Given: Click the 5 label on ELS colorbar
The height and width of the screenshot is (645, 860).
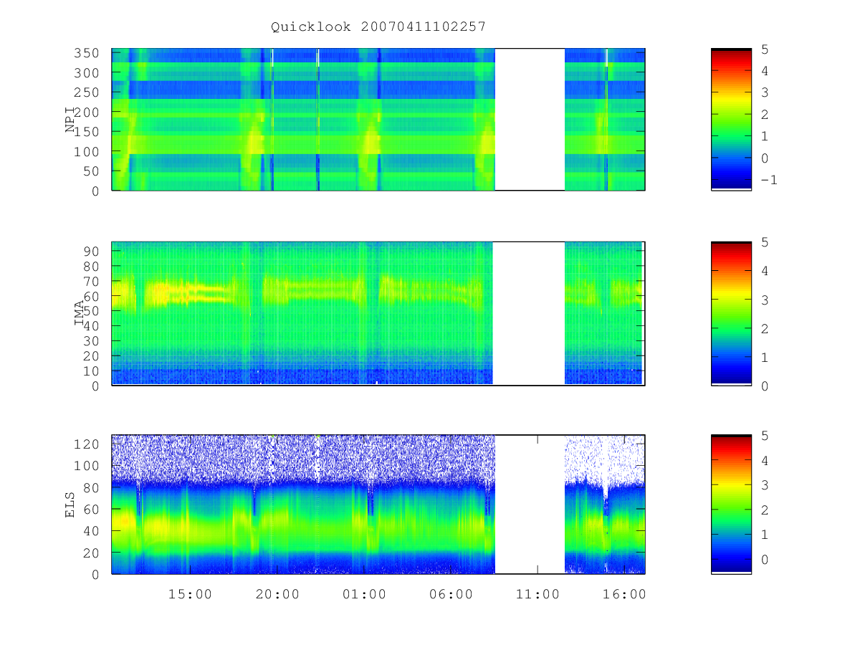Looking at the screenshot, I should pos(765,436).
